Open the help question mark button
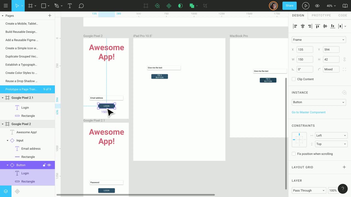This screenshot has height=197, width=351. click(342, 189)
